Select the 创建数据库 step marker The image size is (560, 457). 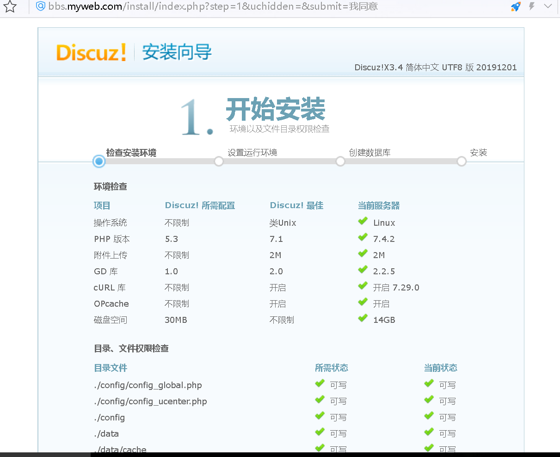coord(340,161)
